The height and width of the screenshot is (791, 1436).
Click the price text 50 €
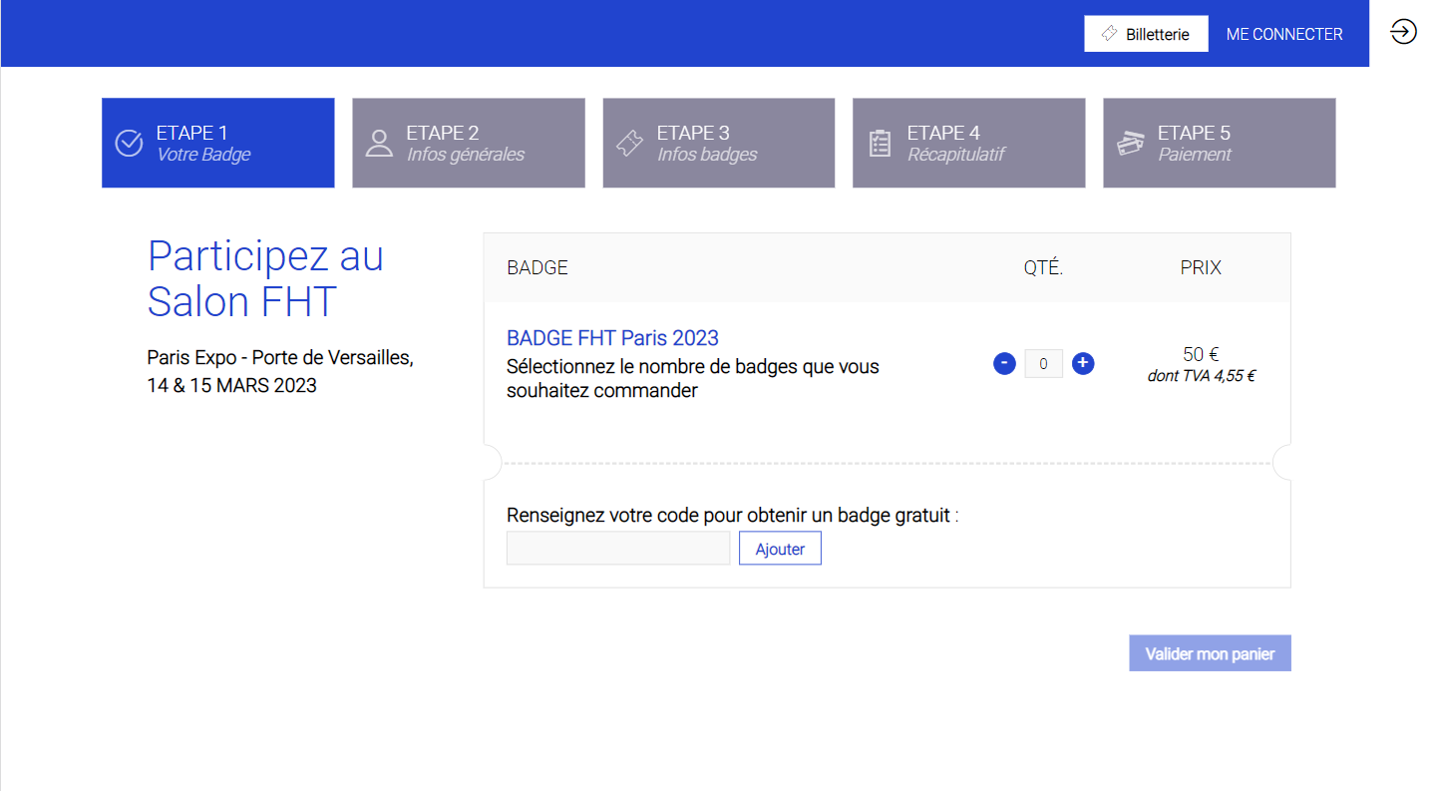1201,354
